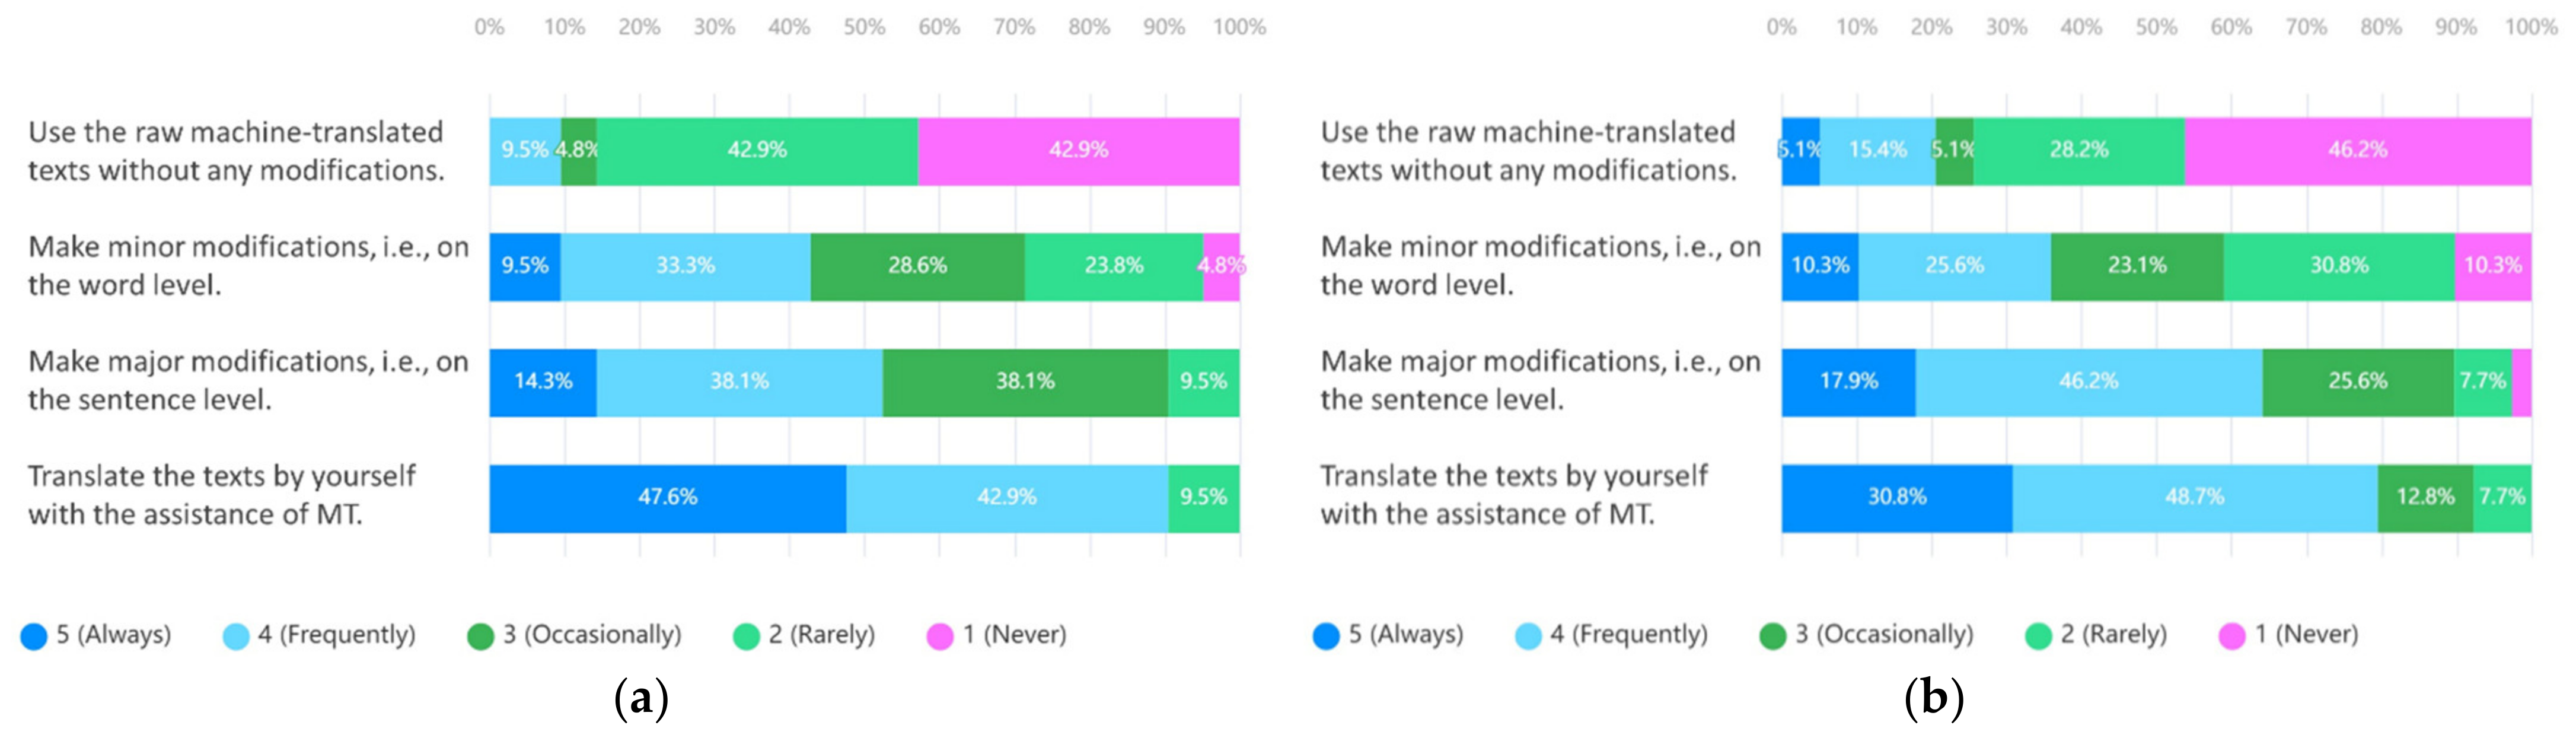Screen dimensions: 2576x738
Task: Click the pink 1 (Never) legend dot in chart (b)
Action: coord(2232,636)
